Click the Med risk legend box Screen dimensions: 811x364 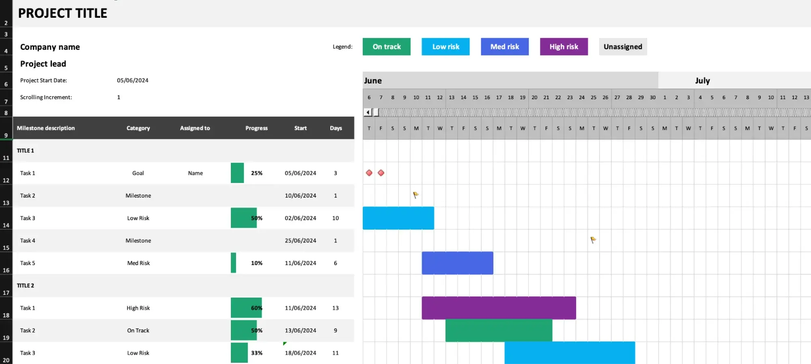[504, 47]
